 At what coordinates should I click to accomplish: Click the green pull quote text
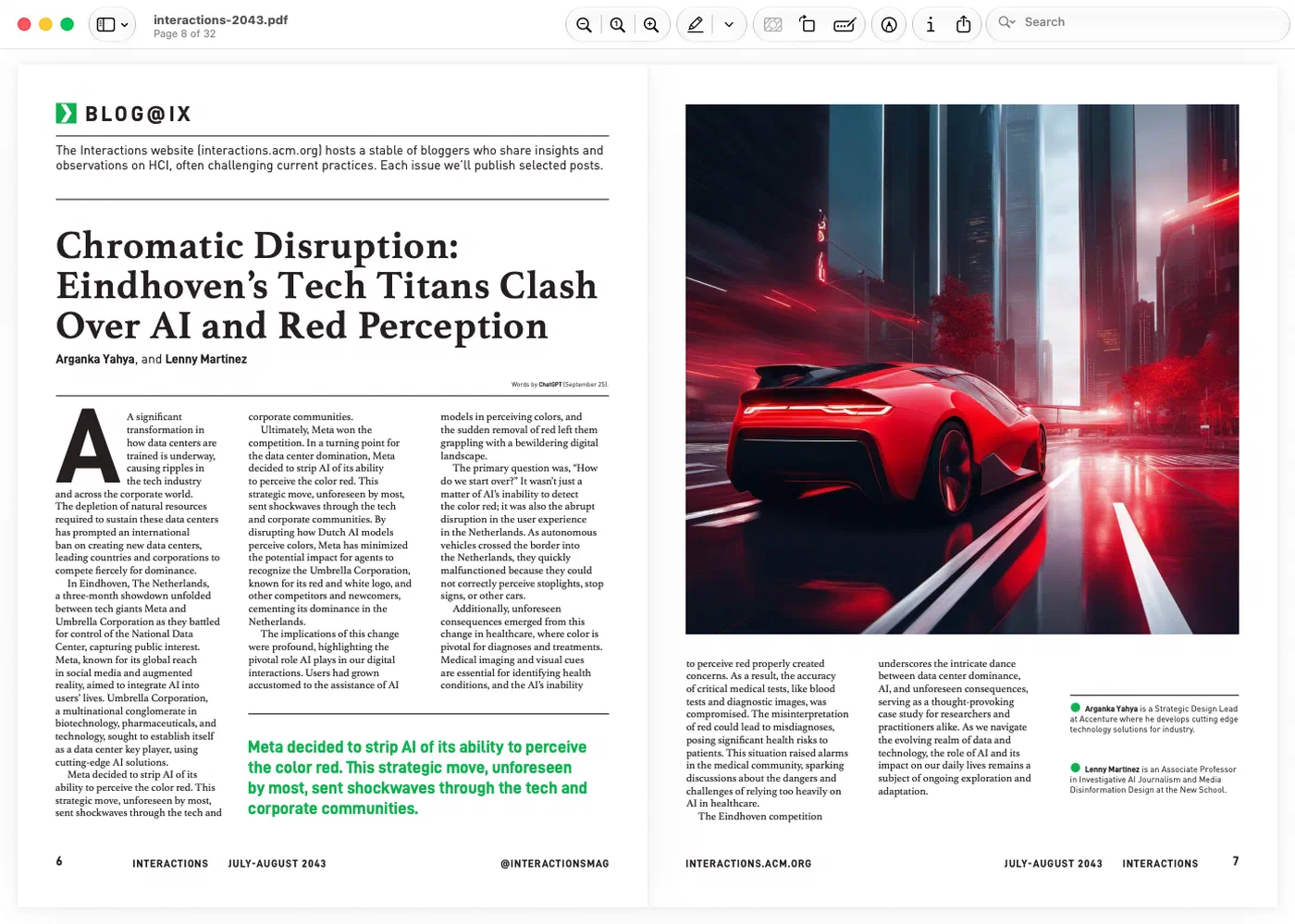pyautogui.click(x=417, y=777)
